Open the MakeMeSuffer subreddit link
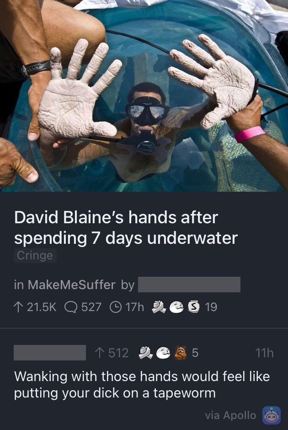Viewport: 288px width, 430px height. click(71, 285)
